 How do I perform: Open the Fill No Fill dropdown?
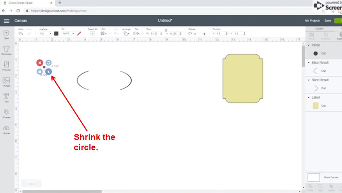(68, 34)
